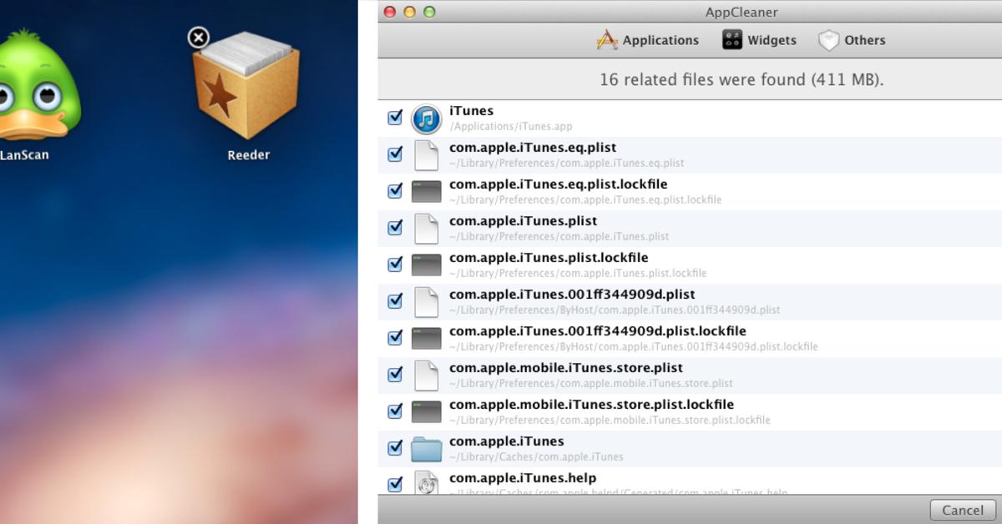Image resolution: width=1002 pixels, height=524 pixels.
Task: Select the bold com.apple.iTunes folder name
Action: tap(506, 441)
